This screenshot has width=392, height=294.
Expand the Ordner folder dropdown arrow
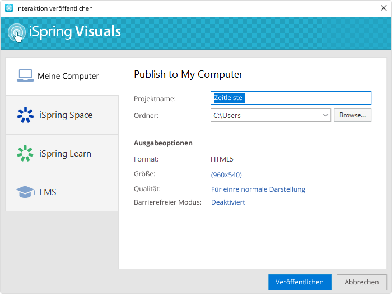(325, 115)
